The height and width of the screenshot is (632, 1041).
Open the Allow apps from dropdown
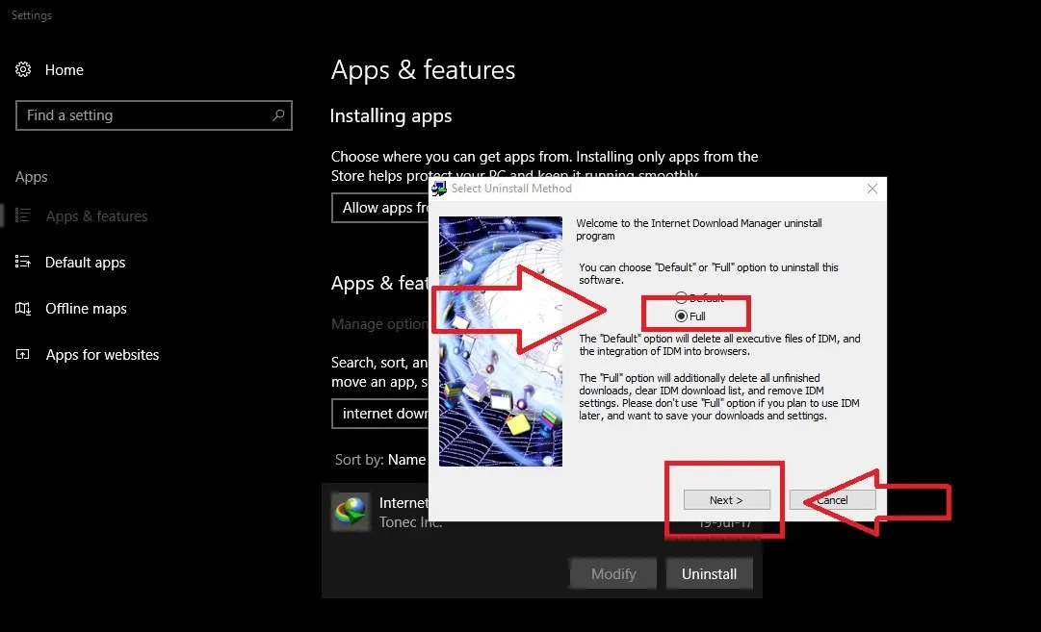(x=380, y=208)
